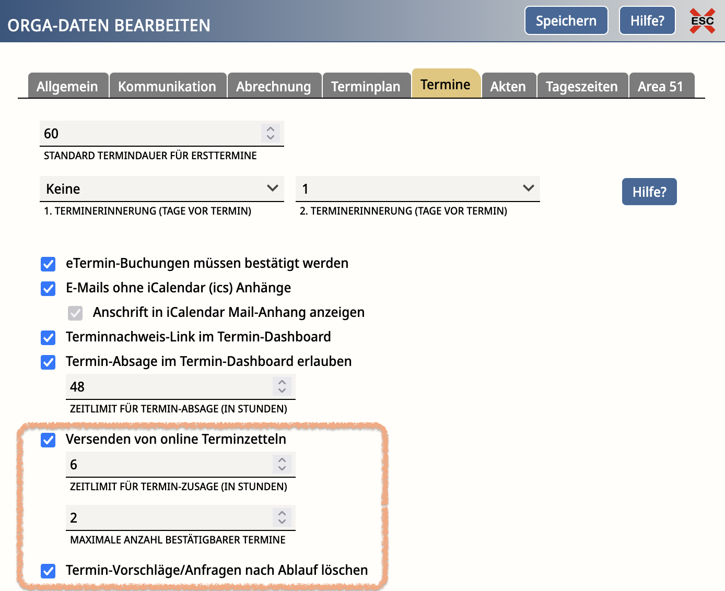Disable Terminnachweis-Link im Termin-Dashboard
Viewport: 725px width, 591px height.
pyautogui.click(x=48, y=337)
